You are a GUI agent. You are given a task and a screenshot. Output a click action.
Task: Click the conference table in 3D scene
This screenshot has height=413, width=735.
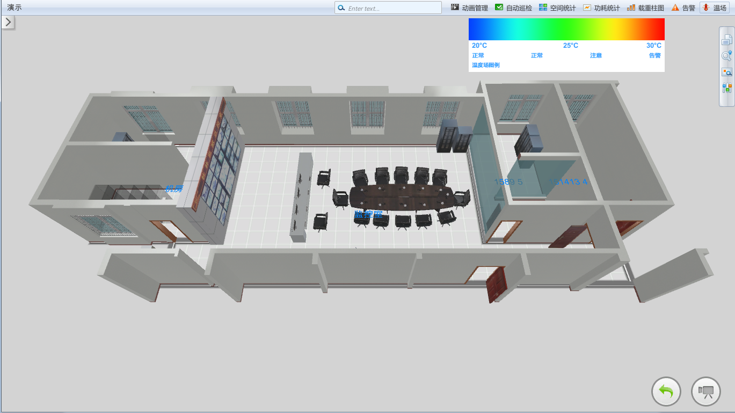[403, 197]
